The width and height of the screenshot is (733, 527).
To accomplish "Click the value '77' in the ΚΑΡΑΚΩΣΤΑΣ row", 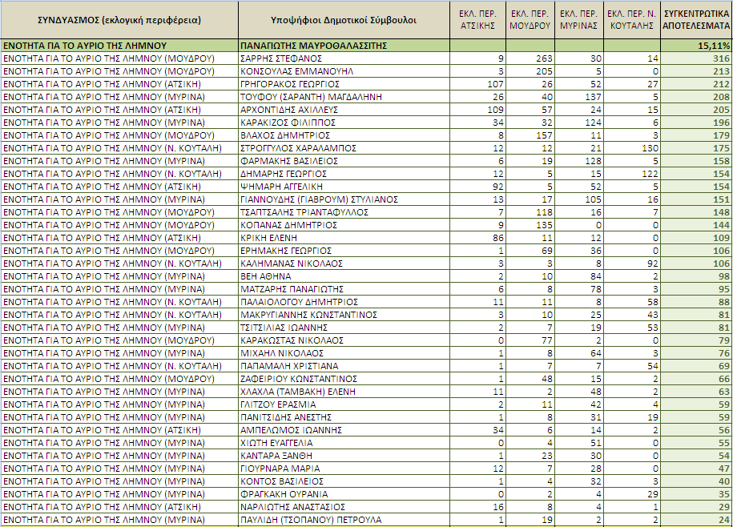I will (547, 340).
